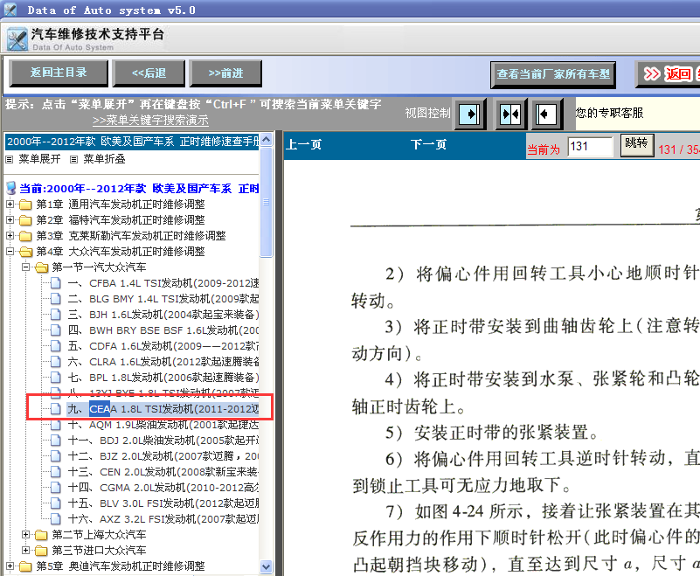This screenshot has height=576, width=700.
Task: Click document icon of CFBA 1.4L TSI
Action: 56,283
